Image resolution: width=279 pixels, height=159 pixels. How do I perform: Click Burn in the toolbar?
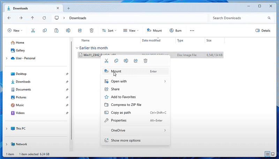pyautogui.click(x=175, y=30)
